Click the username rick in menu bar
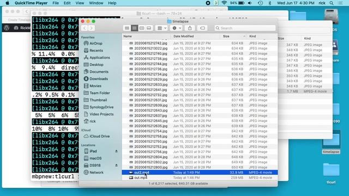This screenshot has width=349, height=196. coord(322,3)
